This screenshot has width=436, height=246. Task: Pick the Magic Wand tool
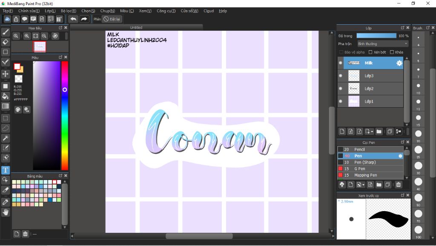[x=5, y=138]
